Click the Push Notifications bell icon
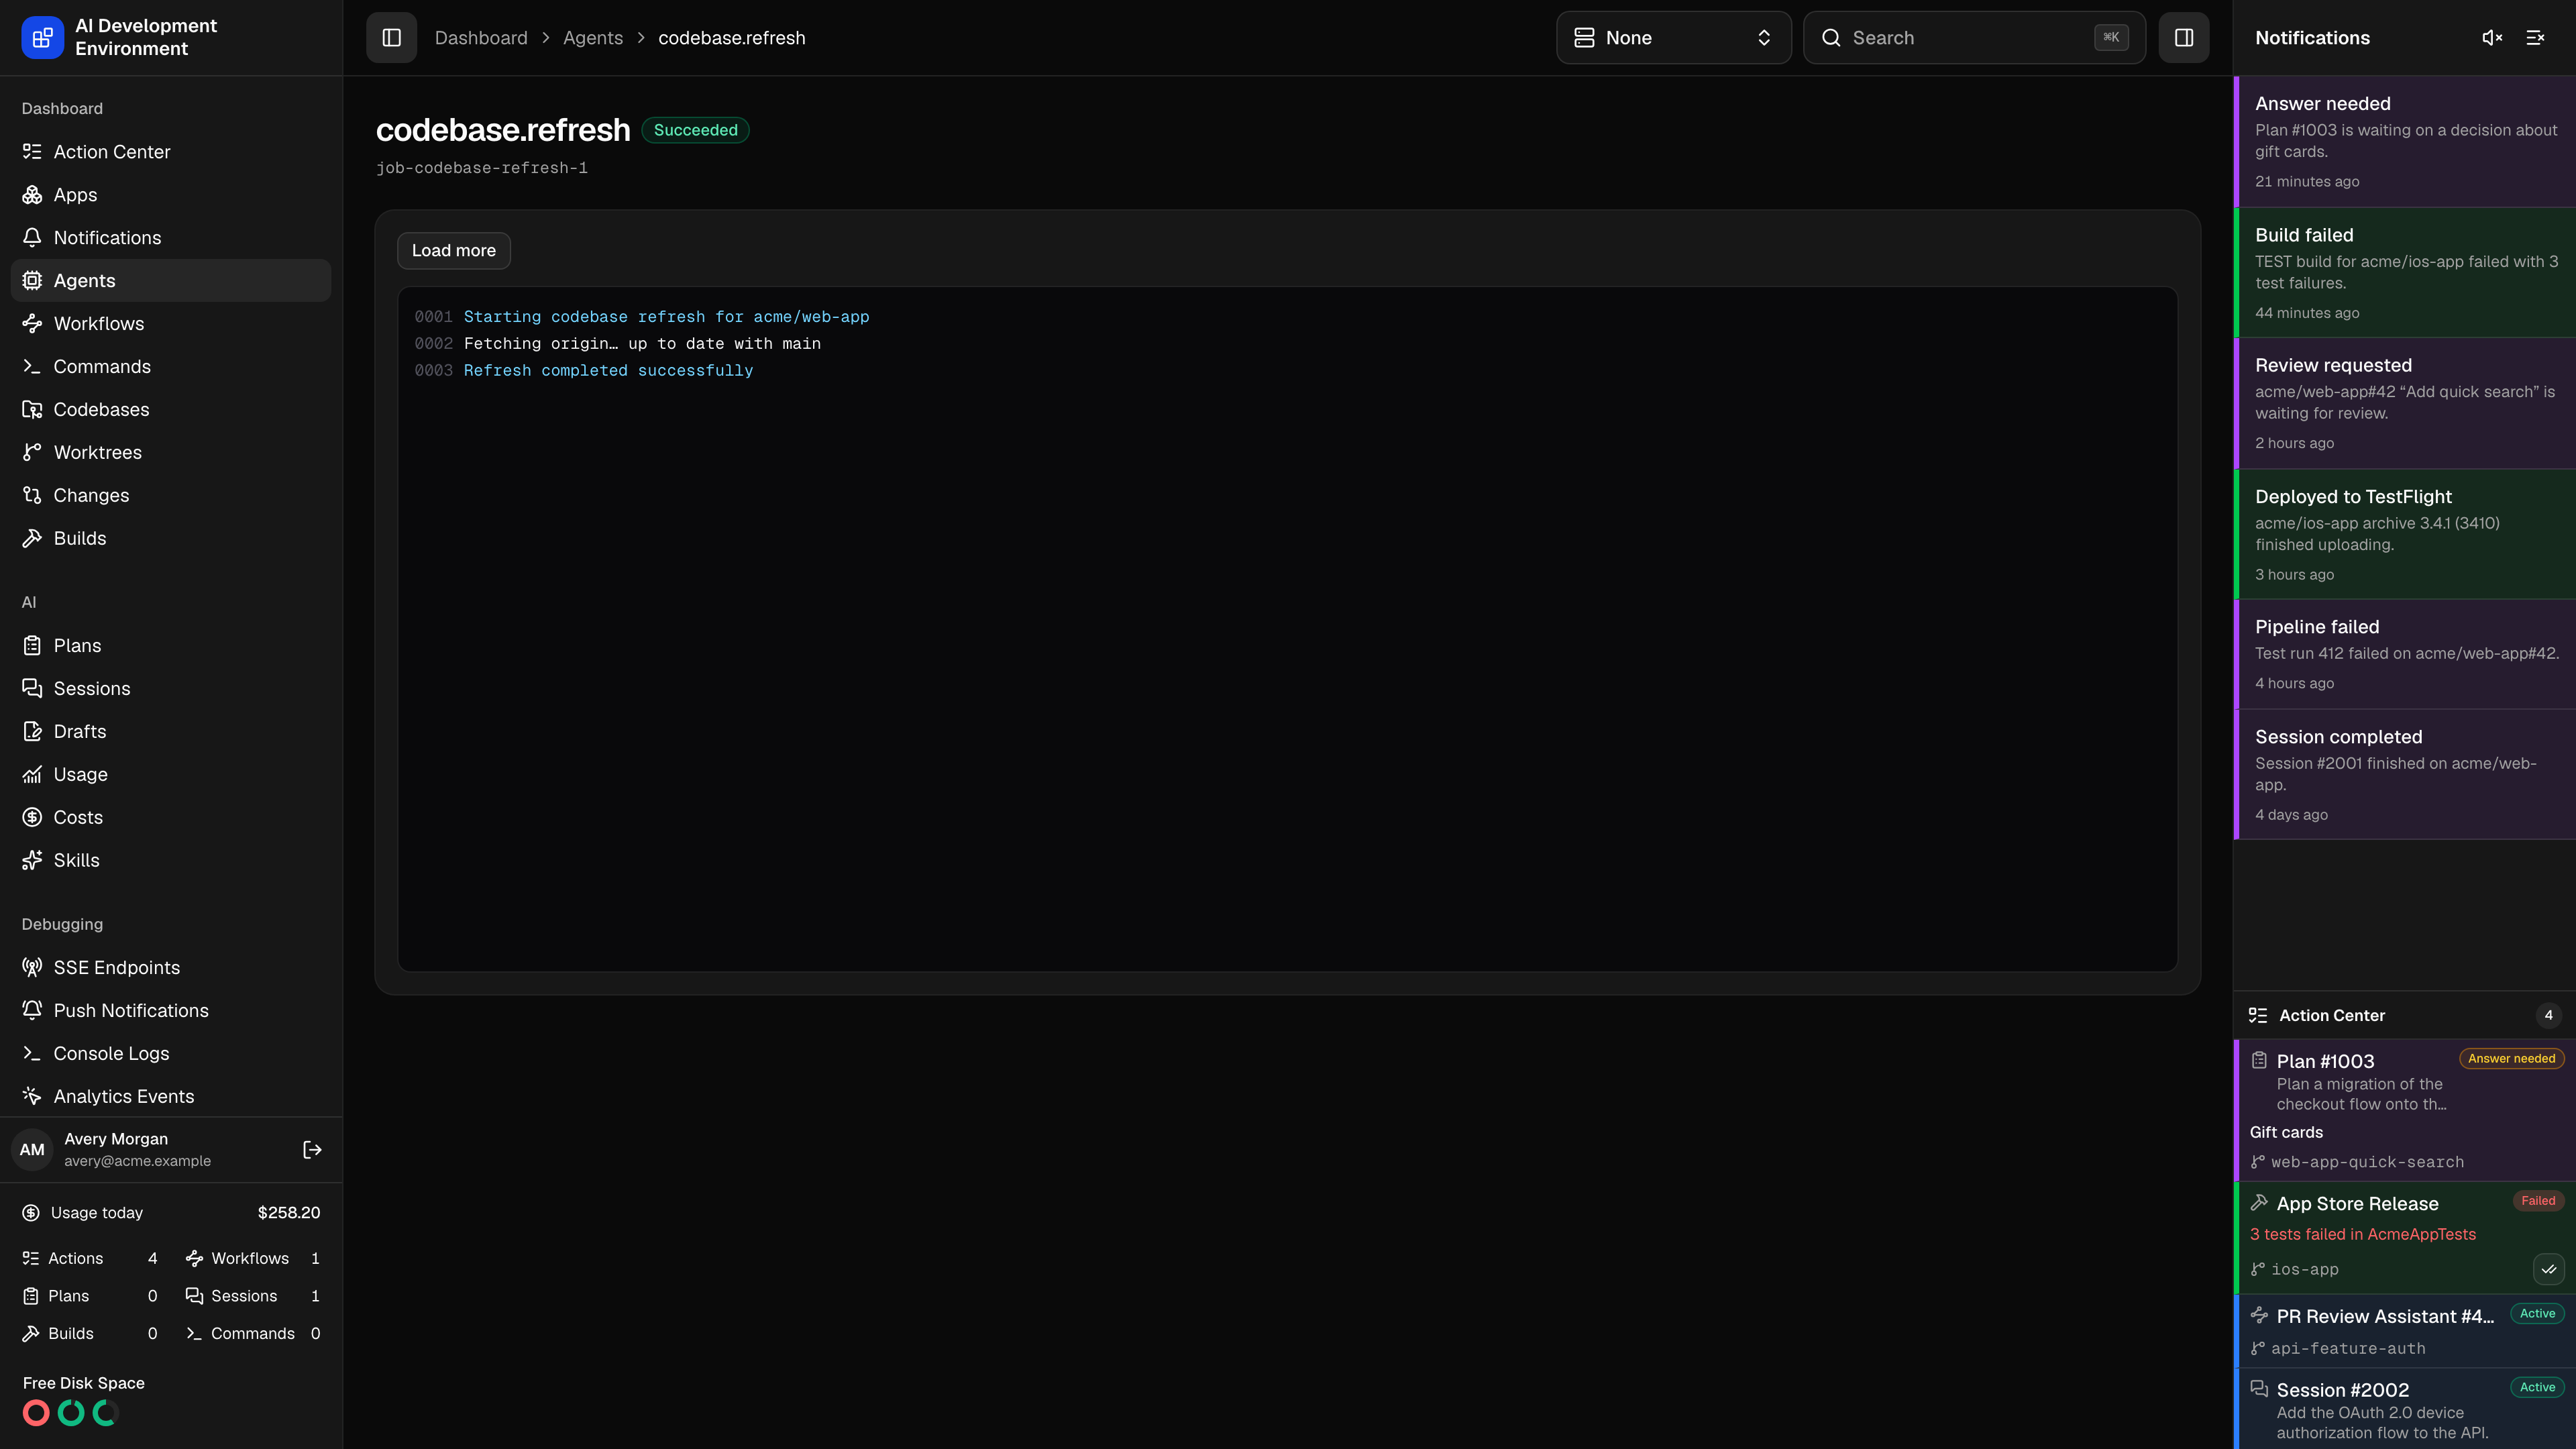 [32, 1011]
